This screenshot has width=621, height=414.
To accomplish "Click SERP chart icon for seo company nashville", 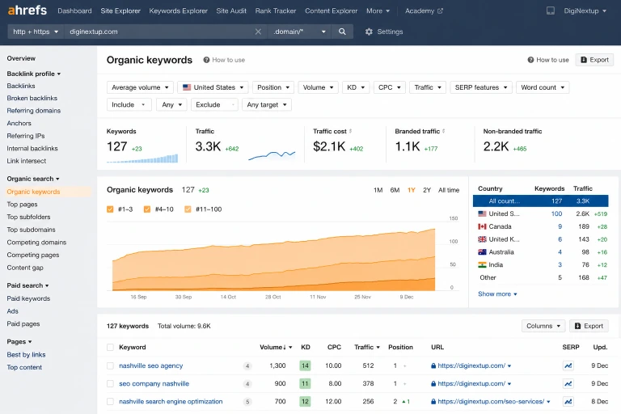I will pos(568,383).
